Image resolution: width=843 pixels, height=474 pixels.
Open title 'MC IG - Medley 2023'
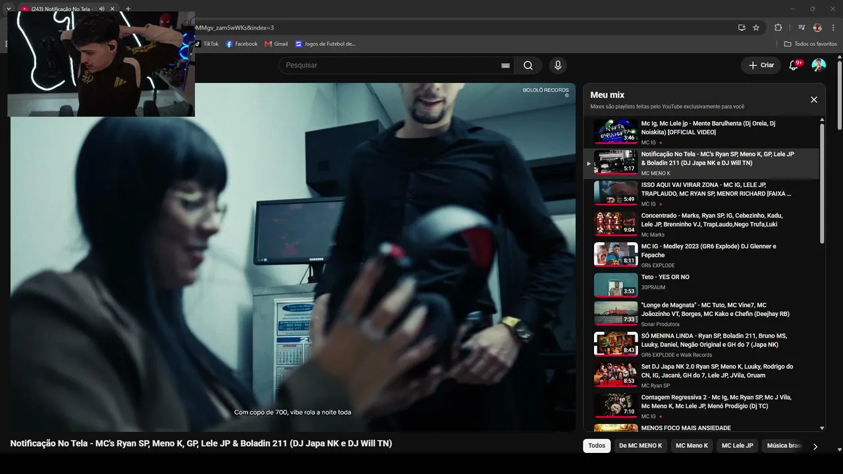pos(709,250)
